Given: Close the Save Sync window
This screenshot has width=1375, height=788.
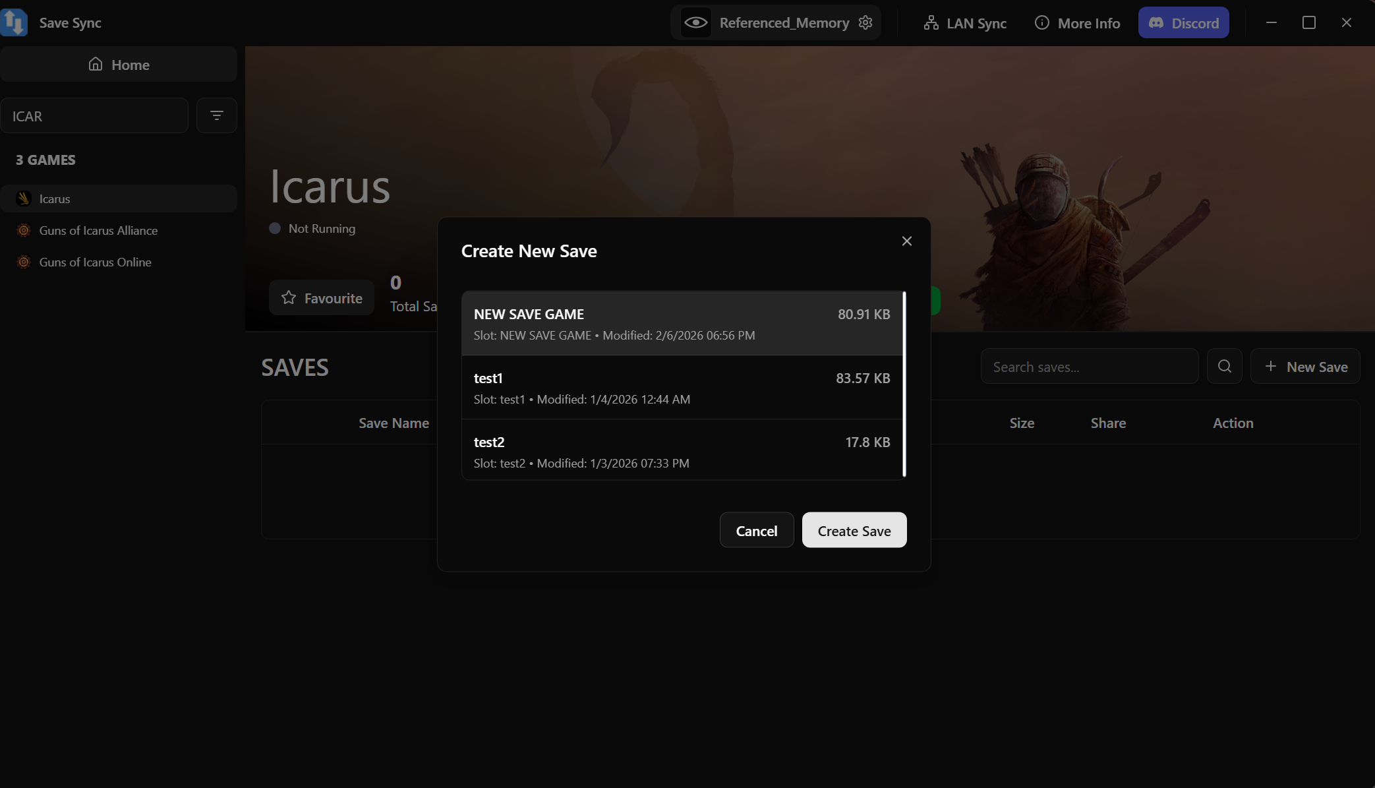Looking at the screenshot, I should [1347, 22].
